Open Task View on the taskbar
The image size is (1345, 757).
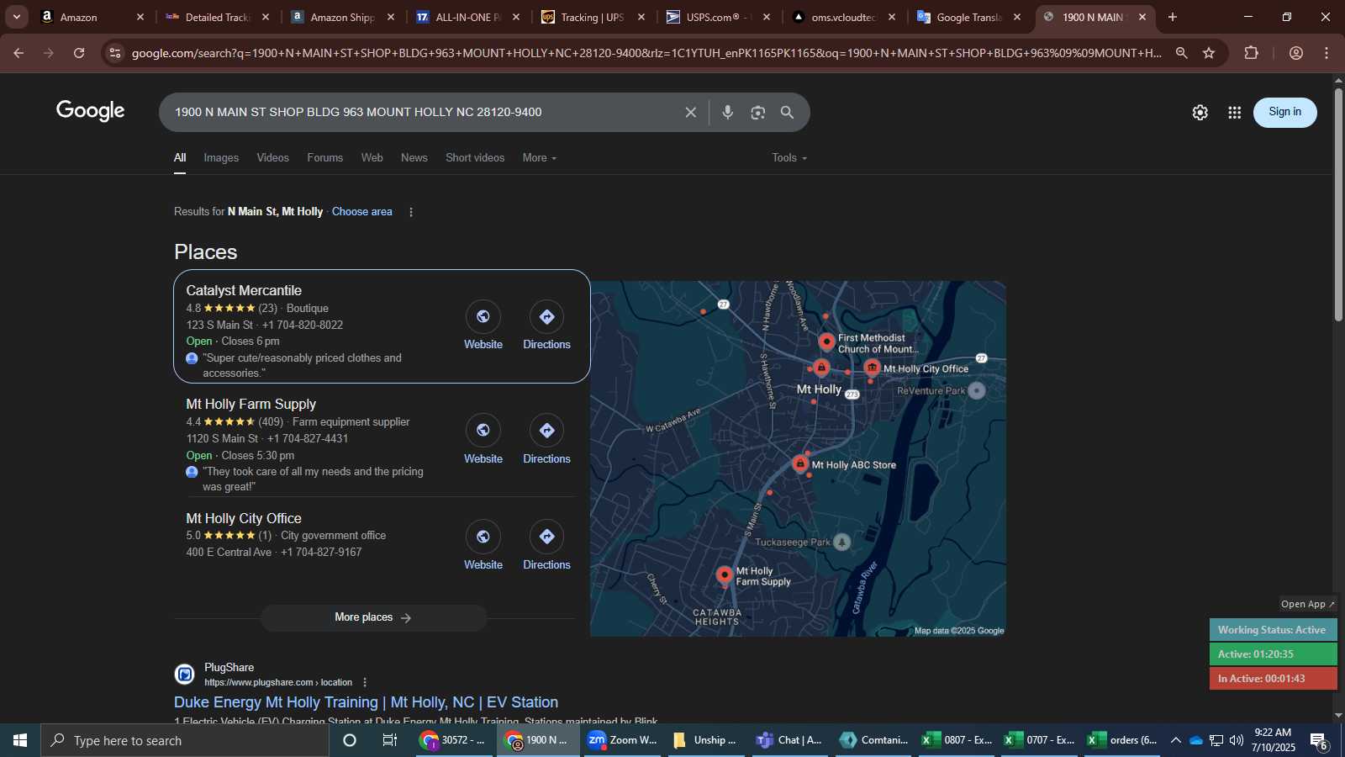[x=389, y=740]
